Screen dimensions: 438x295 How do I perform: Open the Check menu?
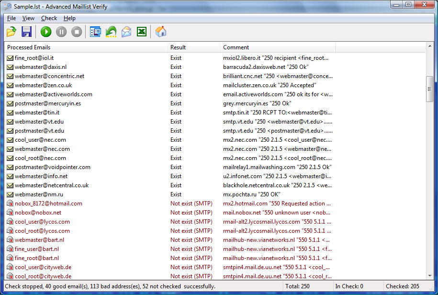point(49,18)
